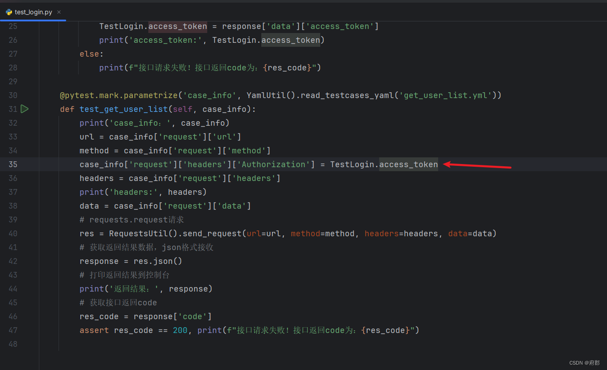Image resolution: width=607 pixels, height=370 pixels.
Task: Click the comment '# 获取返回结果数据，json格式接收'
Action: pyautogui.click(x=147, y=247)
